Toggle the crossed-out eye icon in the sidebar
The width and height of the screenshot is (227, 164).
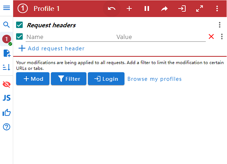[6, 84]
